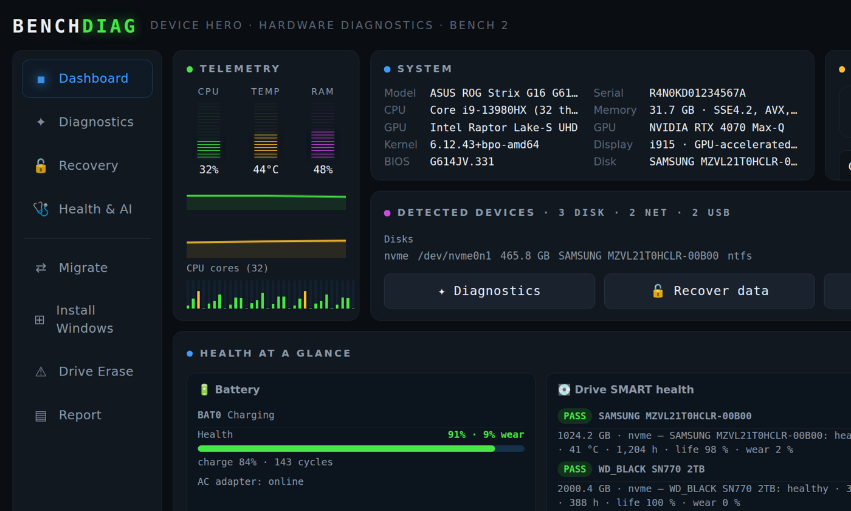Click the Migrate arrows icon

(x=41, y=268)
